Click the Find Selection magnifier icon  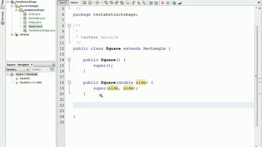[x=106, y=3]
